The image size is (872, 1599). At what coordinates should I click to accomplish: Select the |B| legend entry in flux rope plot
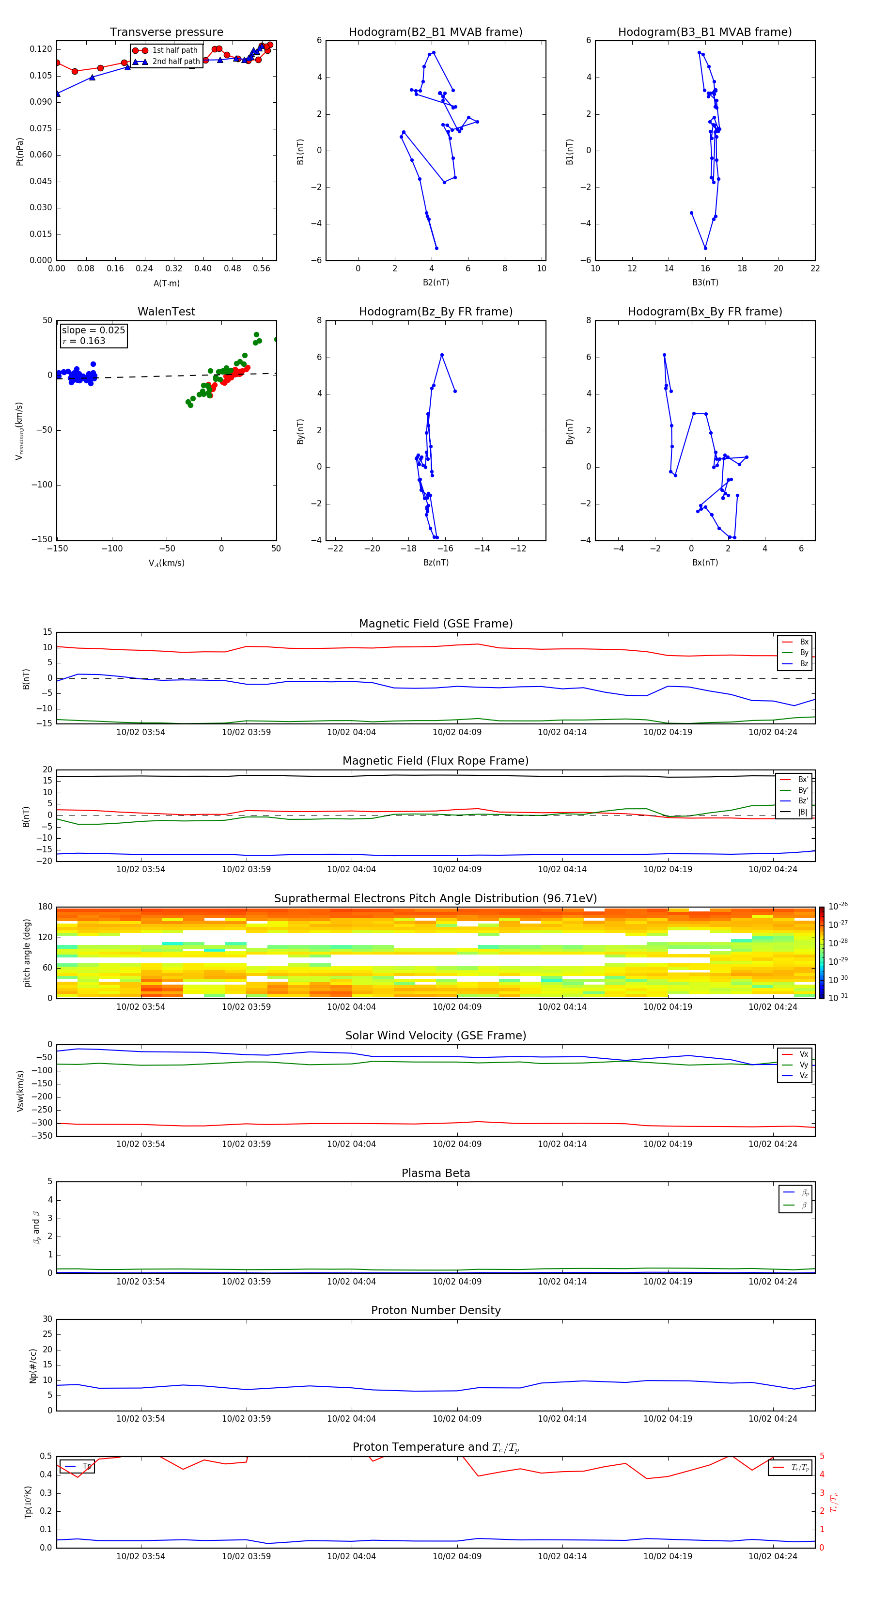(794, 812)
